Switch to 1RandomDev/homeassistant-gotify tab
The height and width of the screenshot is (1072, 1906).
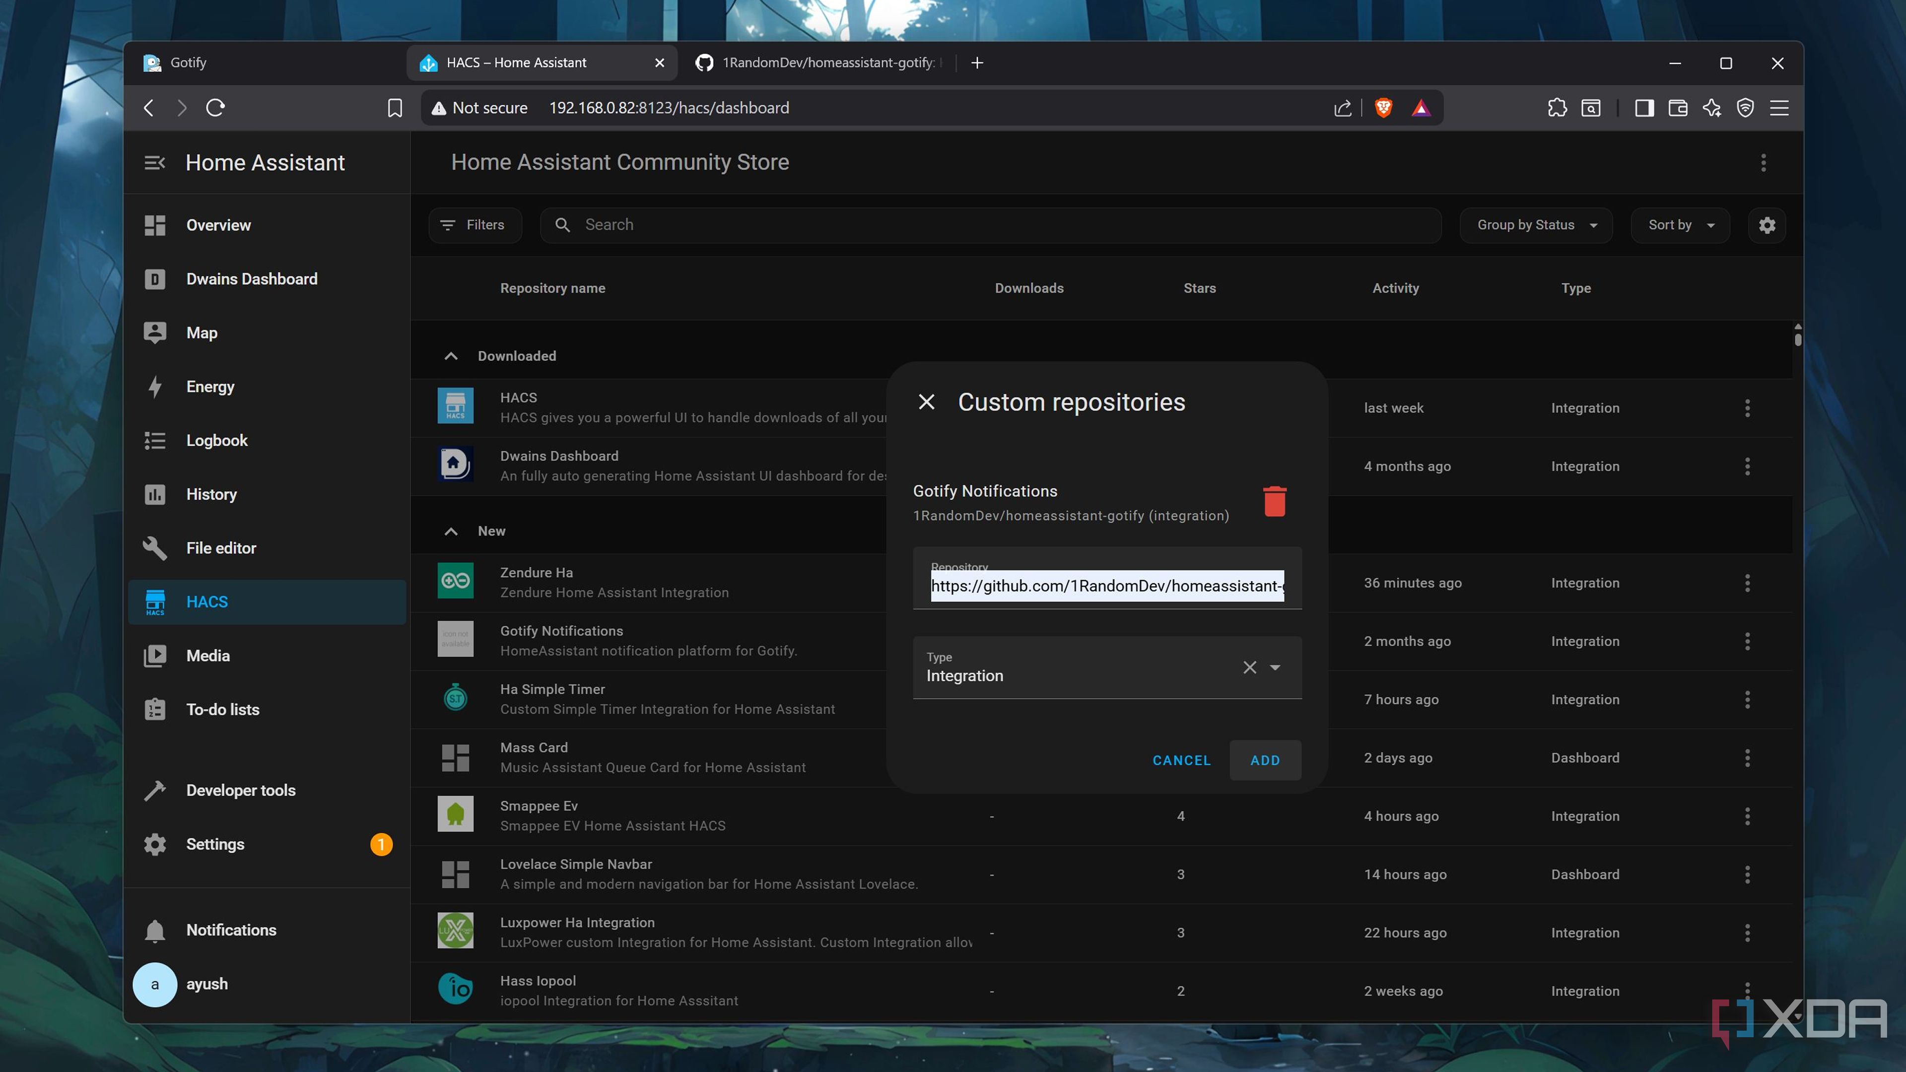point(819,63)
